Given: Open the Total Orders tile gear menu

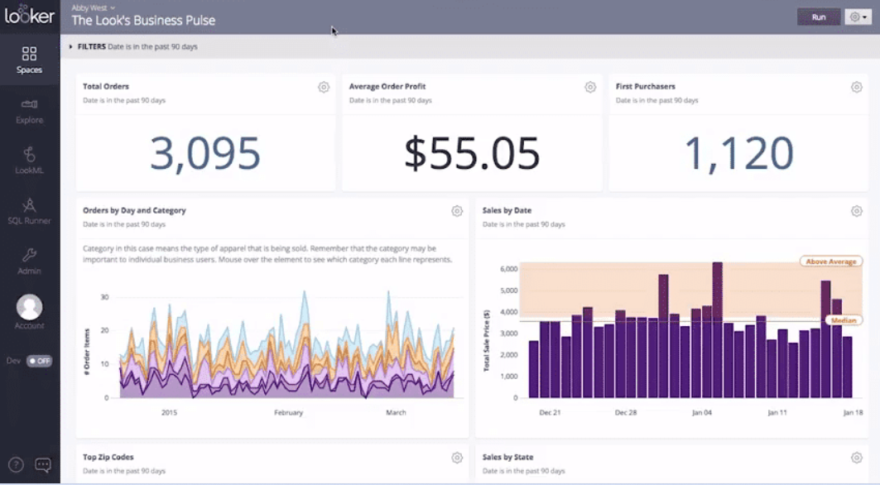Looking at the screenshot, I should pyautogui.click(x=322, y=86).
